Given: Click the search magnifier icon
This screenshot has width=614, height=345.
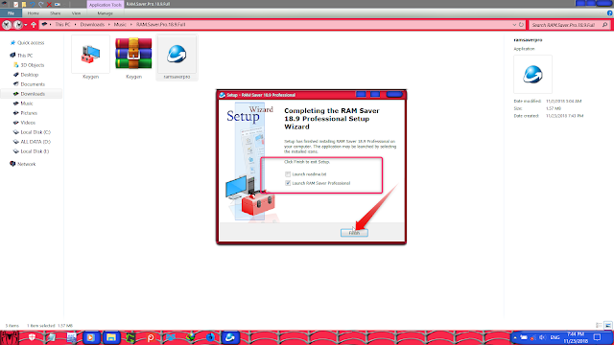Looking at the screenshot, I should tap(604, 25).
